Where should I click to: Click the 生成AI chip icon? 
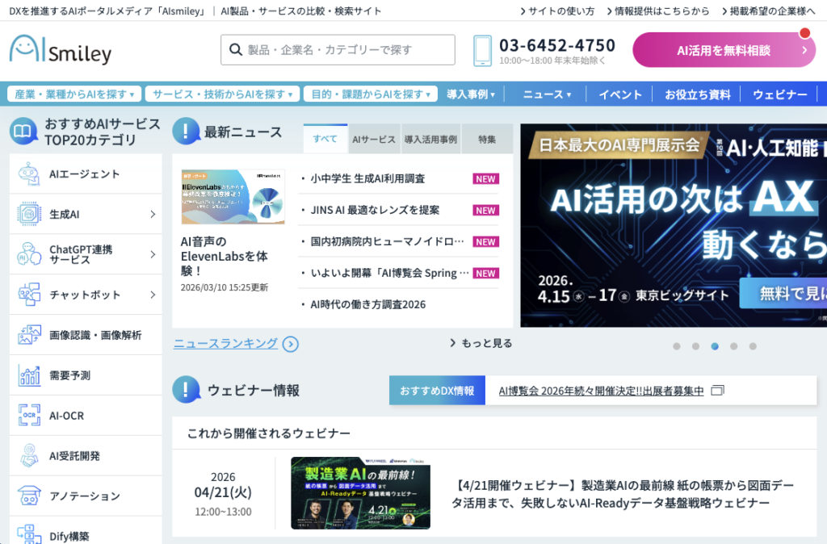(x=29, y=214)
